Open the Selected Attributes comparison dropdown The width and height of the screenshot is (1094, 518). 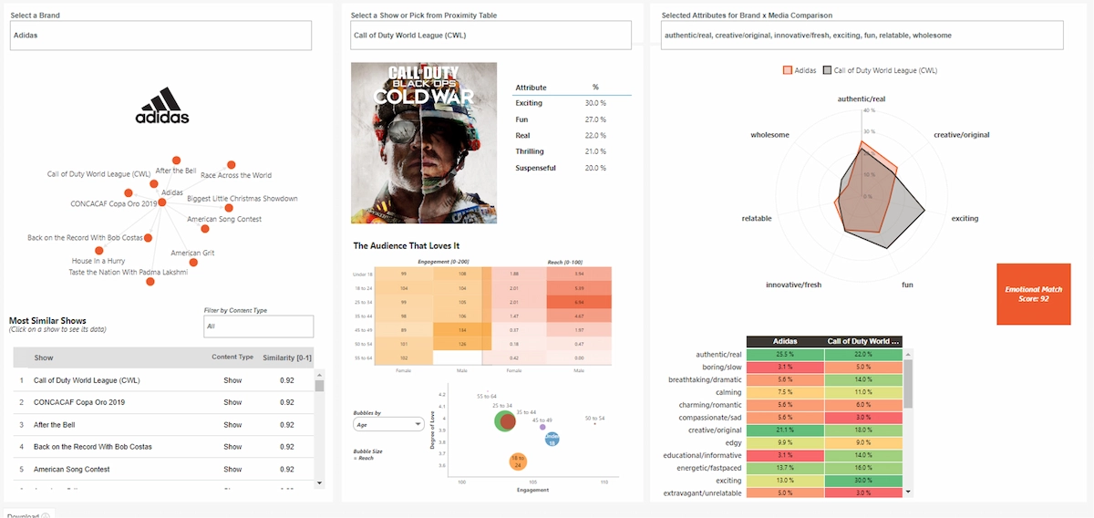(862, 36)
